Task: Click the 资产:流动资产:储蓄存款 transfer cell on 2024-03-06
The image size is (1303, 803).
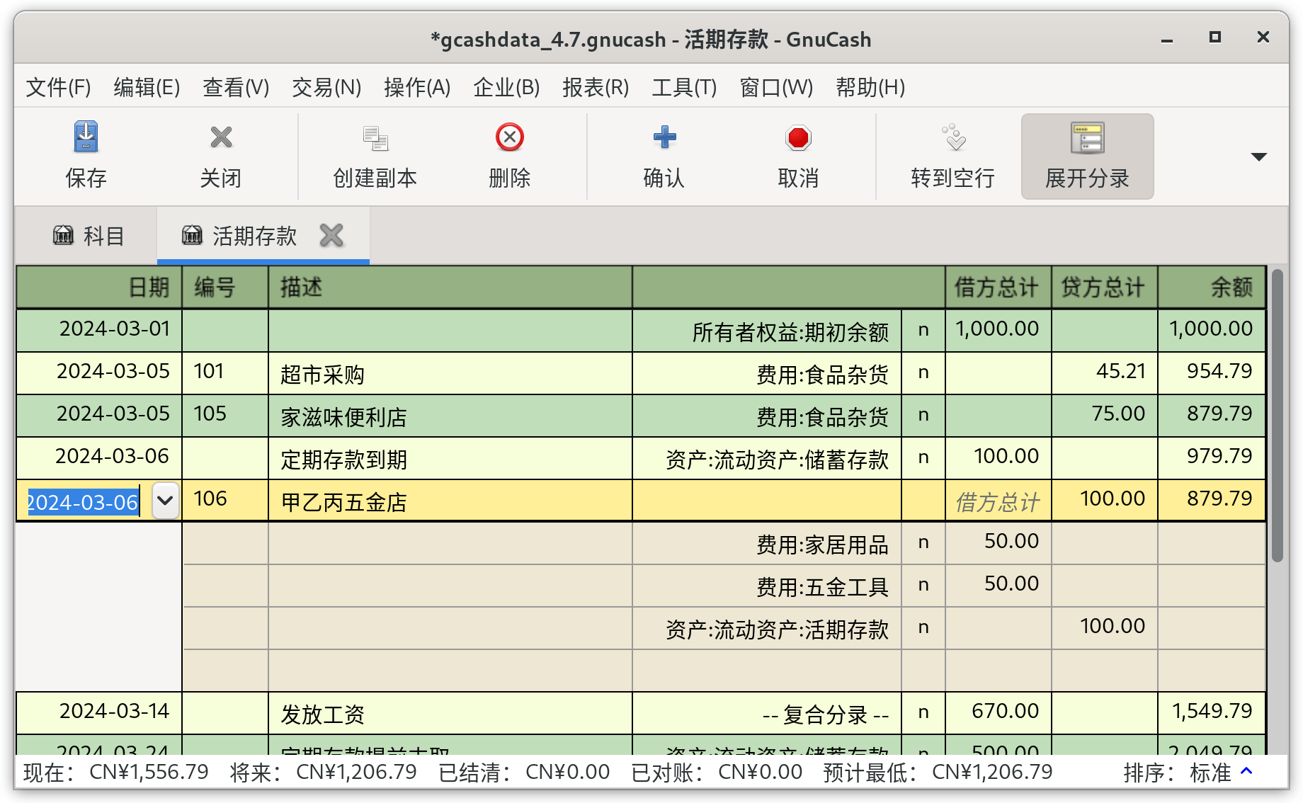Action: [x=767, y=459]
